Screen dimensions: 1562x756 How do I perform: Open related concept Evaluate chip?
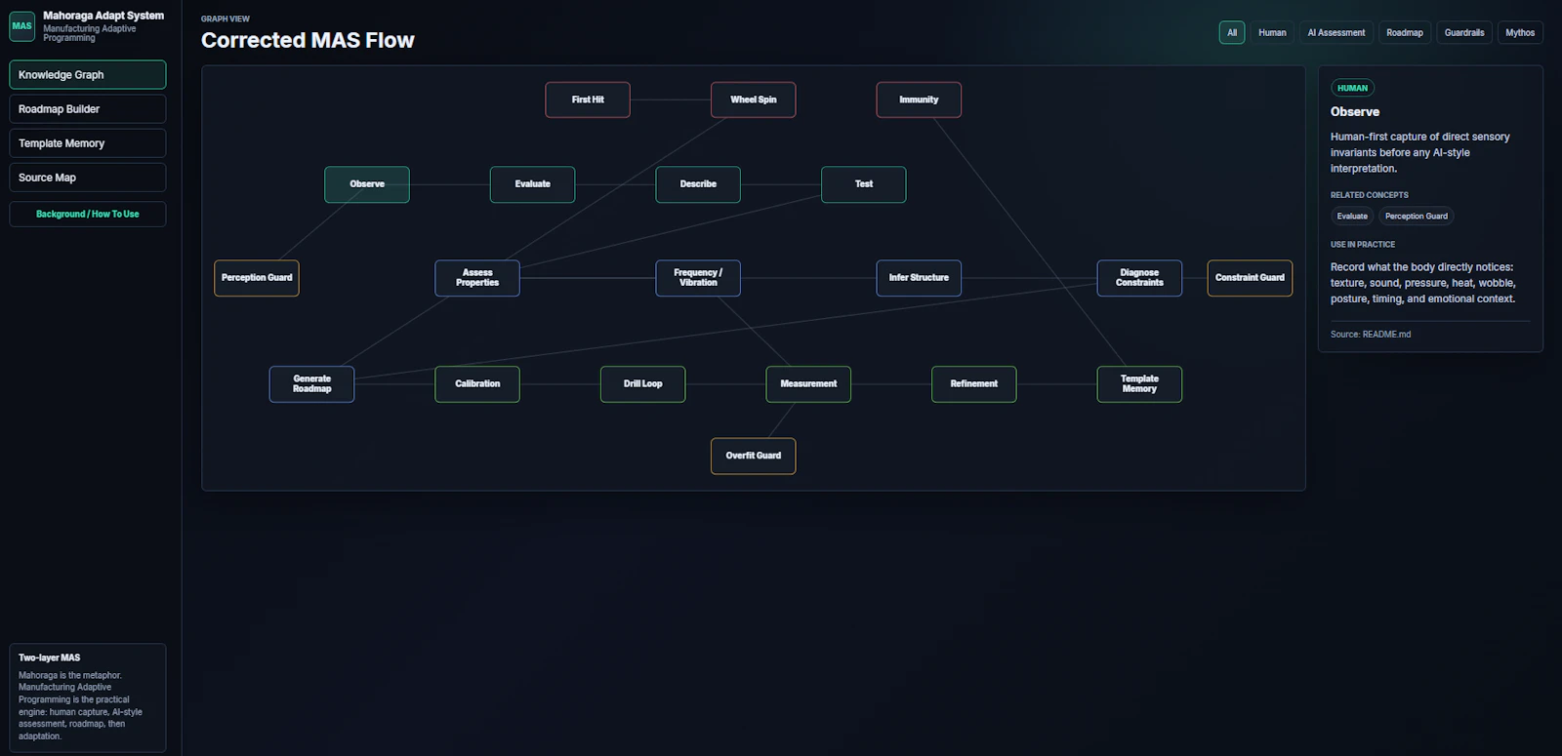click(1352, 217)
